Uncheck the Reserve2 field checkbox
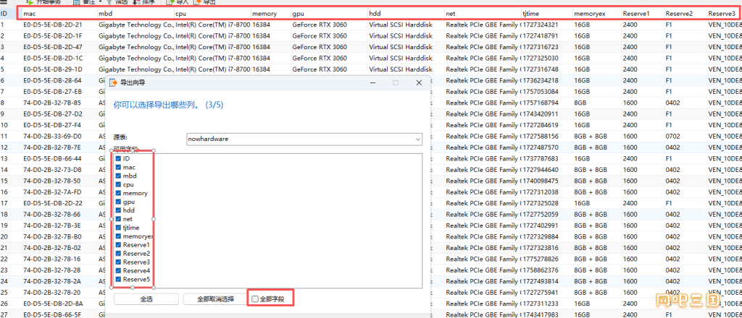 (118, 254)
